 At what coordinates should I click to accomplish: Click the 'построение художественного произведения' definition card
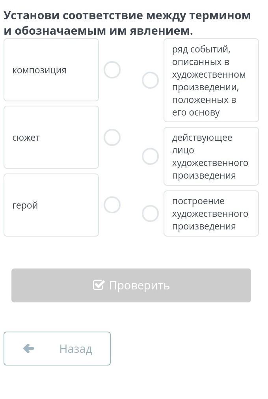pyautogui.click(x=211, y=213)
